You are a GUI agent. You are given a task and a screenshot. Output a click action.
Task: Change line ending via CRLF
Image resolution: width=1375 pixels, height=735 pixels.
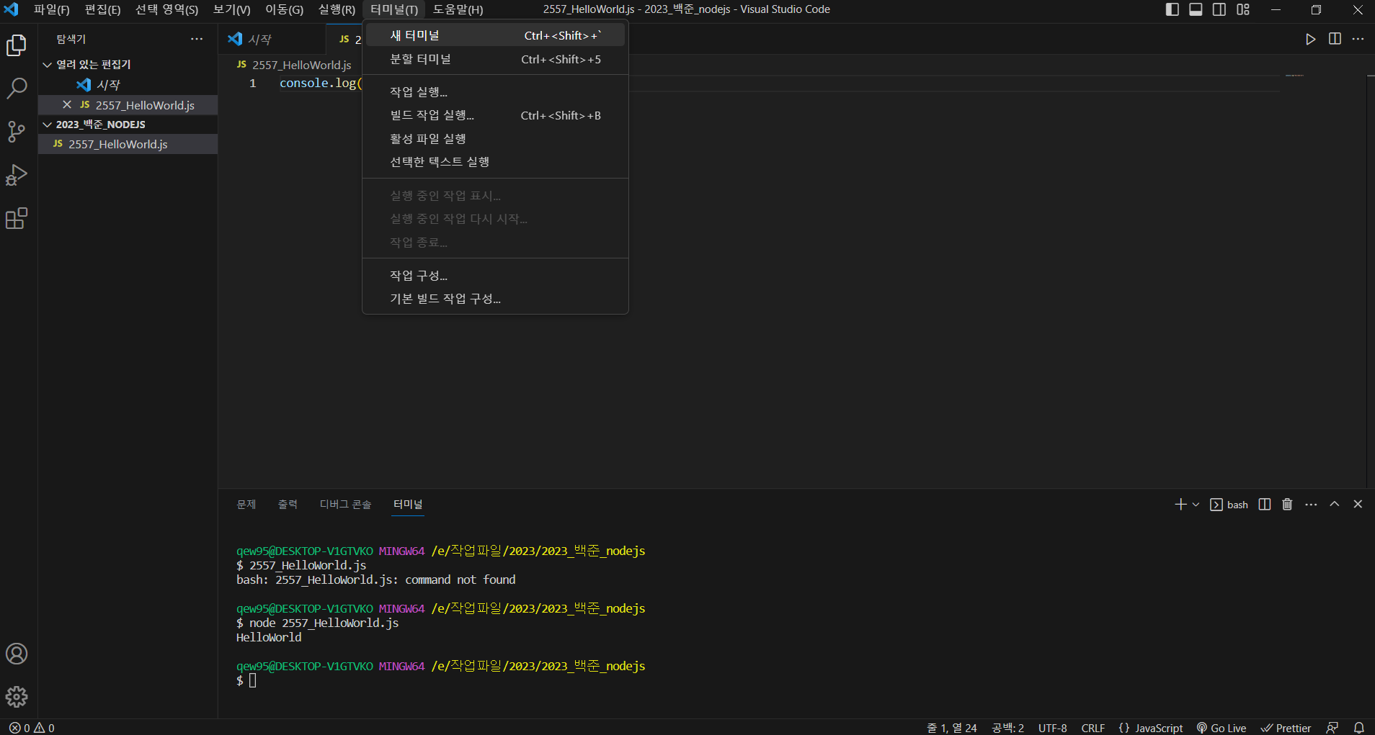1093,728
